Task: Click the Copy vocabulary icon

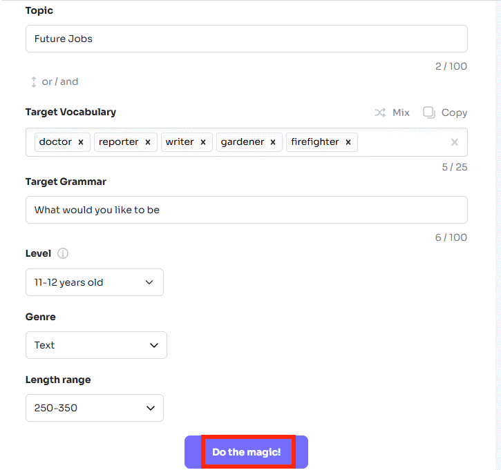Action: point(429,112)
